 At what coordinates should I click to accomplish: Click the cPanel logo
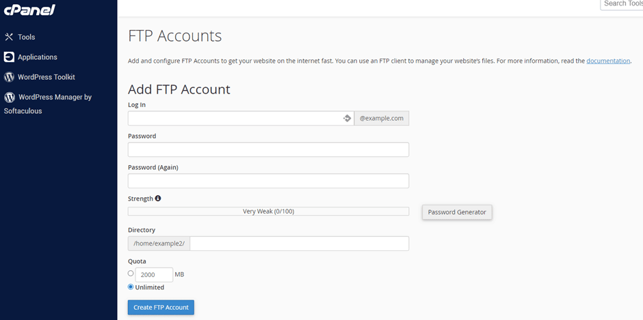[x=29, y=10]
